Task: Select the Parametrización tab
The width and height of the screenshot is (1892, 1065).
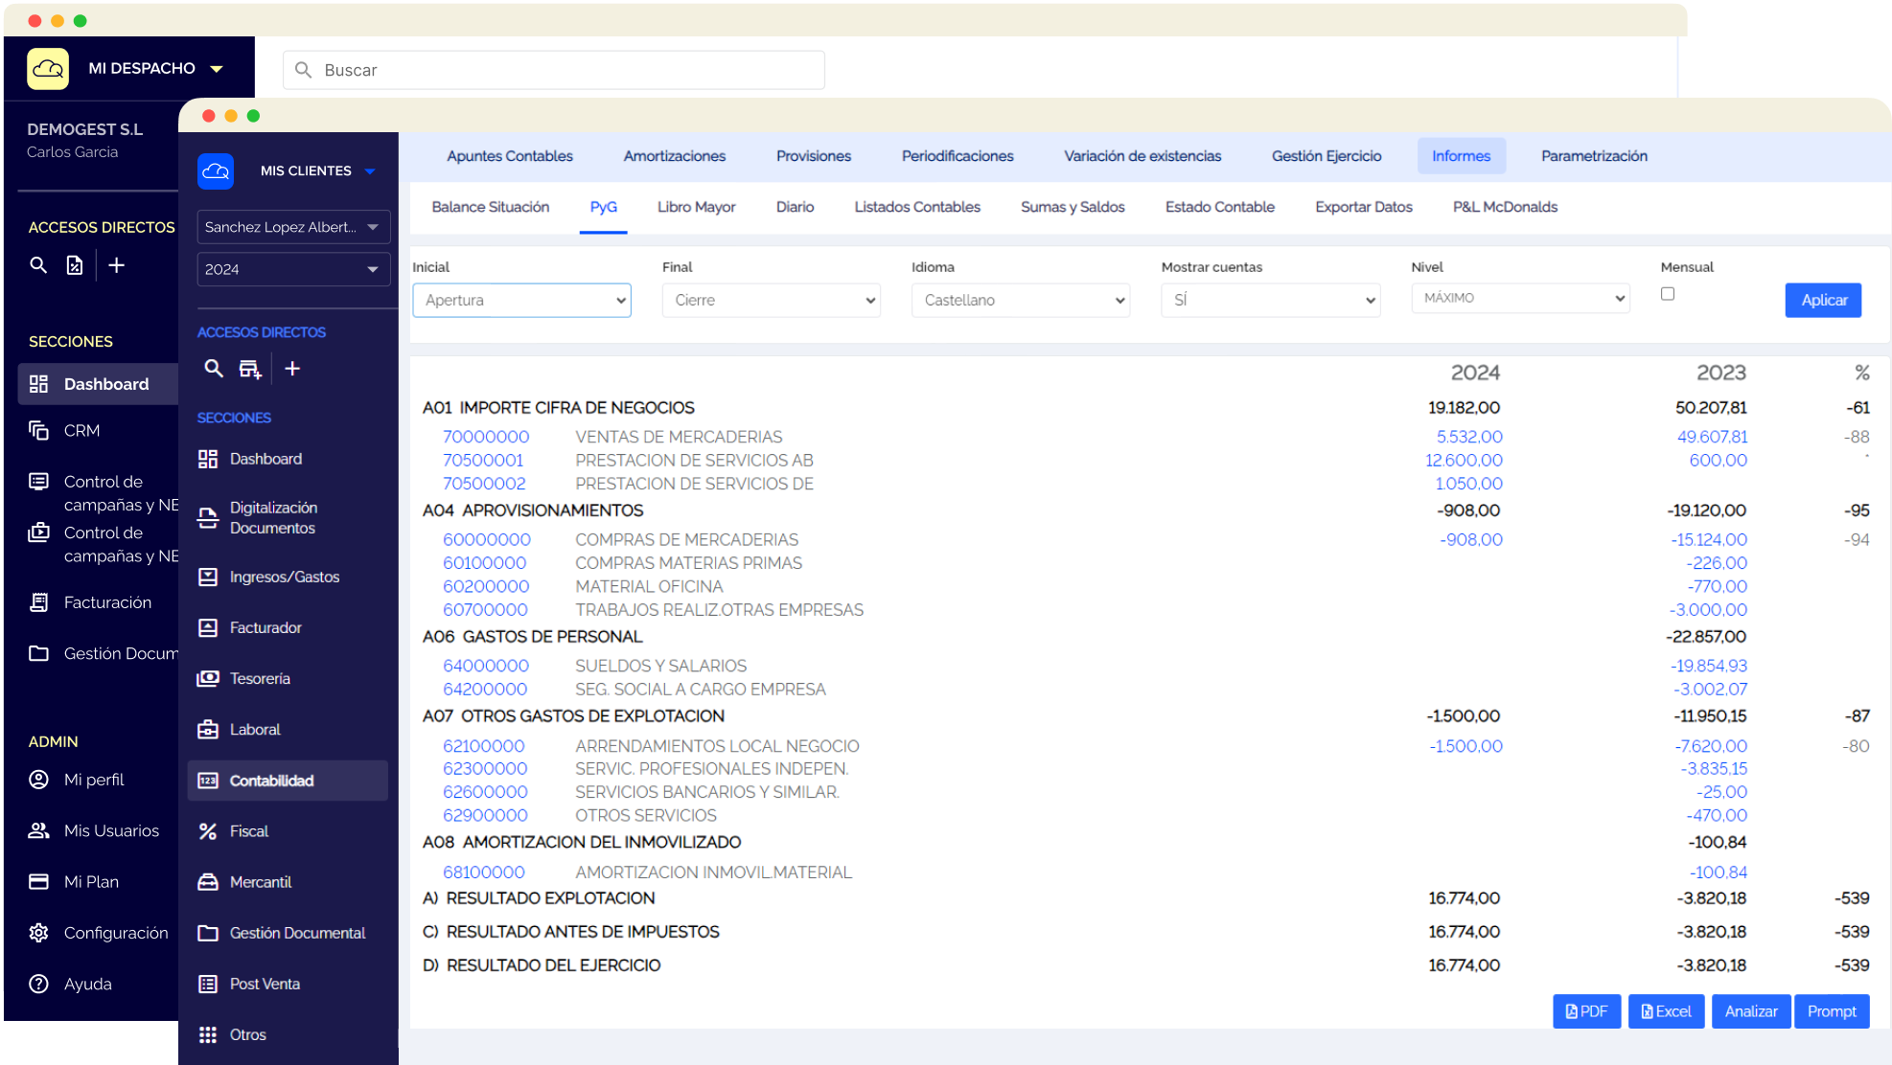Action: pos(1594,156)
